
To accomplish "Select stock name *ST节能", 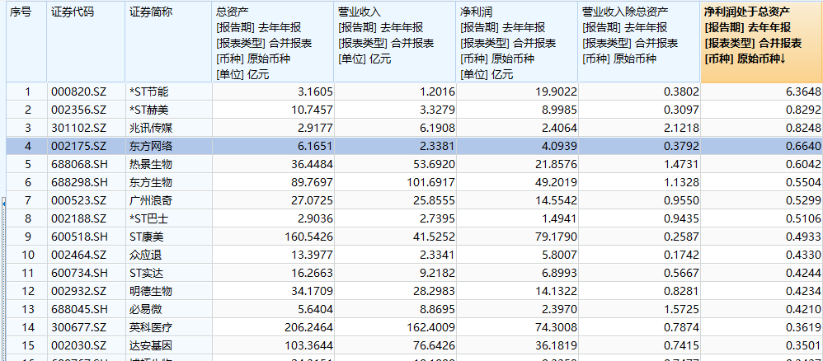I will (x=149, y=91).
